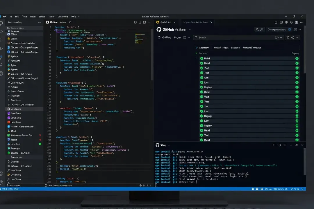Open the dropdown arrow next to Help
Screen dimensions: 314x209
click(79, 17)
